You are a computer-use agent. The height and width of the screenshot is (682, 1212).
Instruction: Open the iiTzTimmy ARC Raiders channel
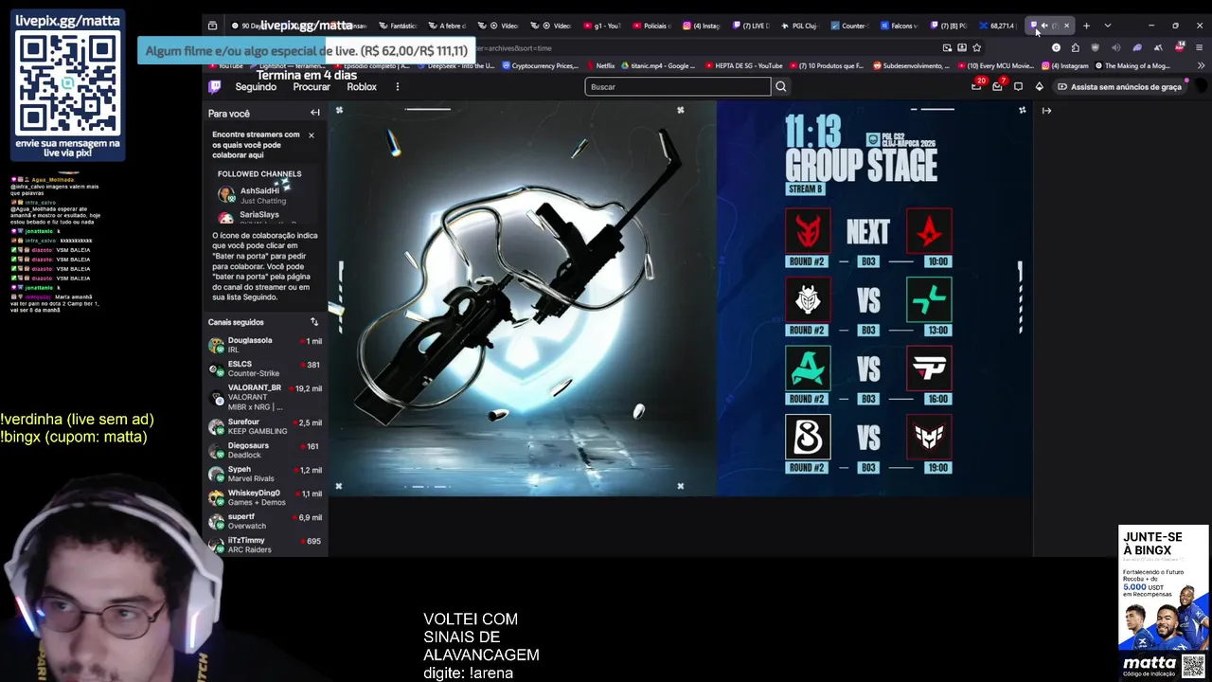click(x=265, y=545)
